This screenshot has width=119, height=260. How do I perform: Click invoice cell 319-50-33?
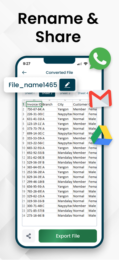pos(34,201)
